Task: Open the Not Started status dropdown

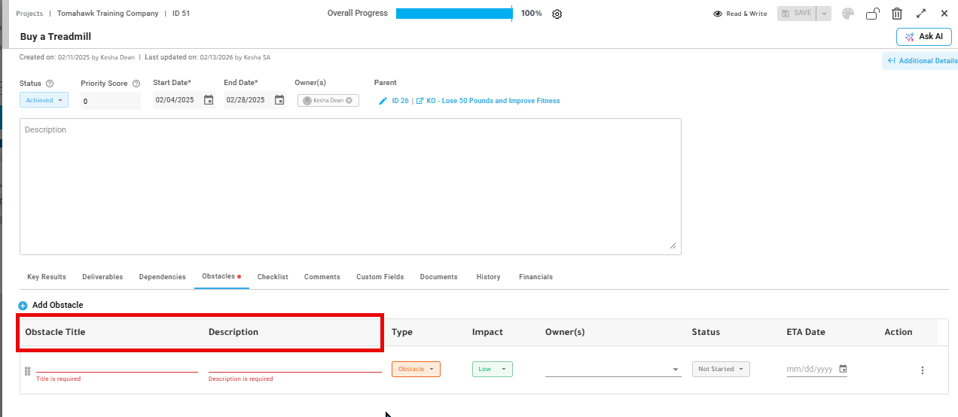Action: coord(721,370)
